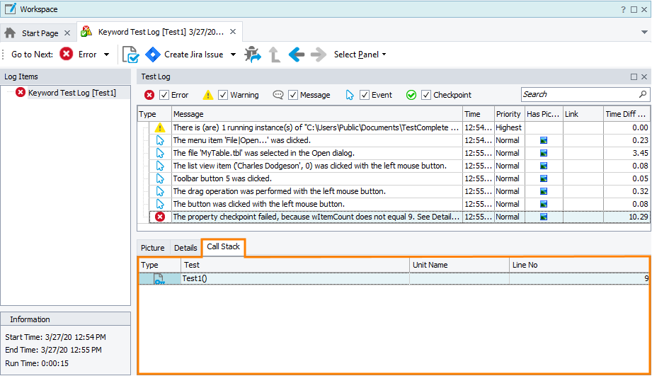
Task: Click the checklist document toolbar icon
Action: [x=130, y=55]
